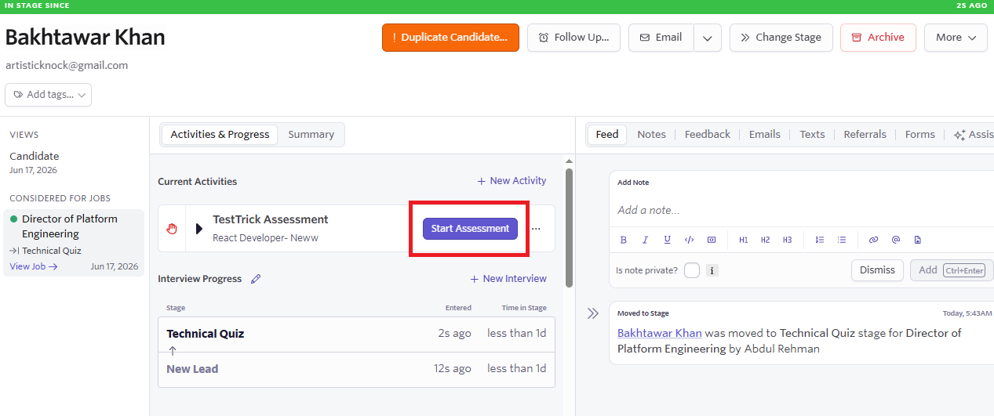Screen dimensions: 994x416
Task: Apply H3 heading style
Action: pos(787,240)
